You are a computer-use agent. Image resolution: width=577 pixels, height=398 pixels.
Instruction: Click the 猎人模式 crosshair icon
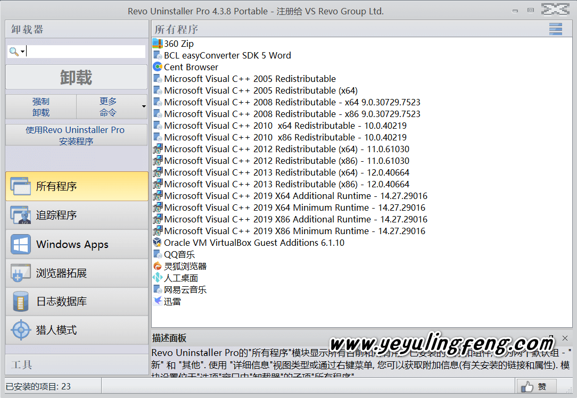pyautogui.click(x=21, y=330)
